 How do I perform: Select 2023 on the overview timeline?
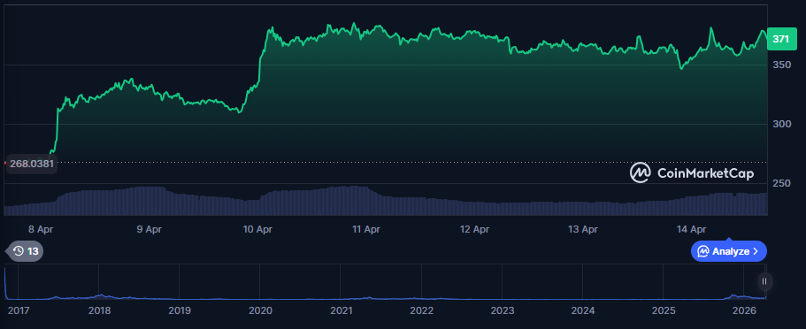[503, 310]
